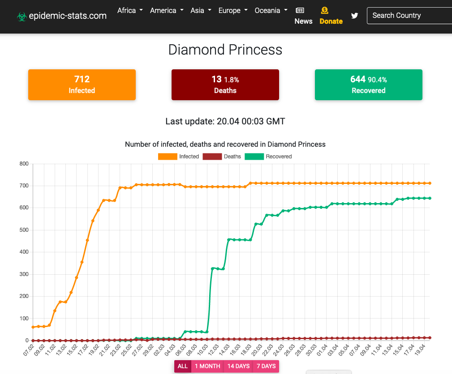452x374 pixels.
Task: Expand the Europe dropdown menu
Action: 232,10
